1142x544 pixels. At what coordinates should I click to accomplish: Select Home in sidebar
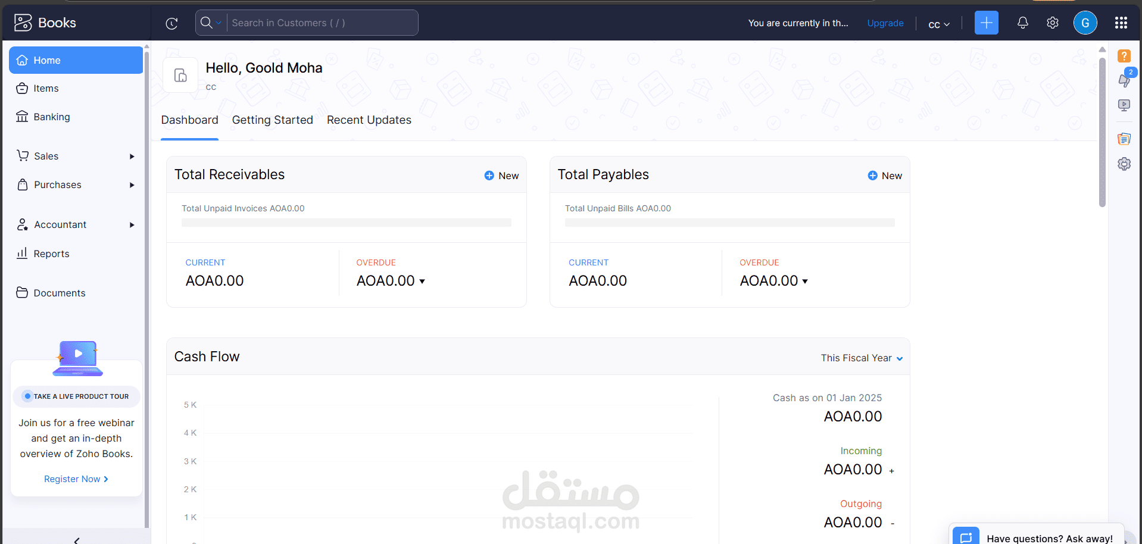76,60
